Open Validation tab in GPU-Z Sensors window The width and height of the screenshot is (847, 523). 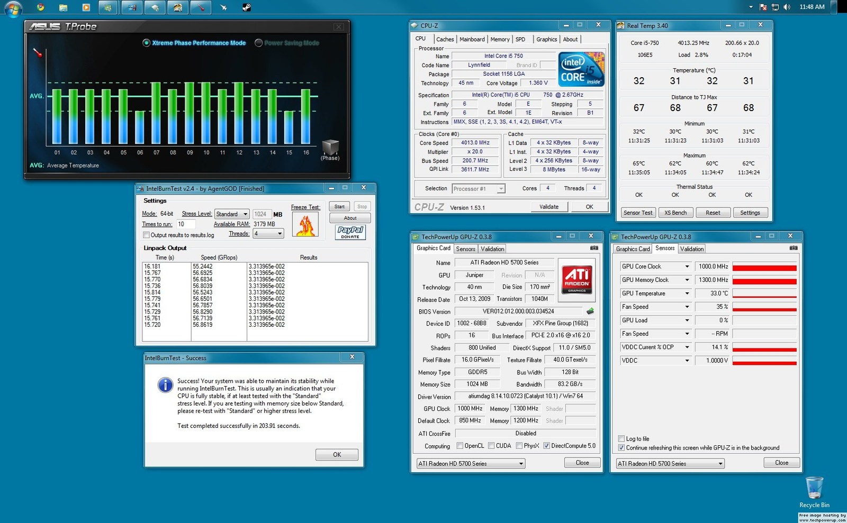click(x=692, y=249)
